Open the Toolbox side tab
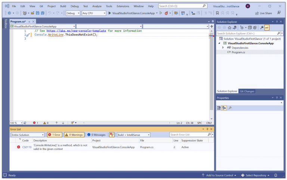This screenshot has height=180, width=287. tap(6, 24)
